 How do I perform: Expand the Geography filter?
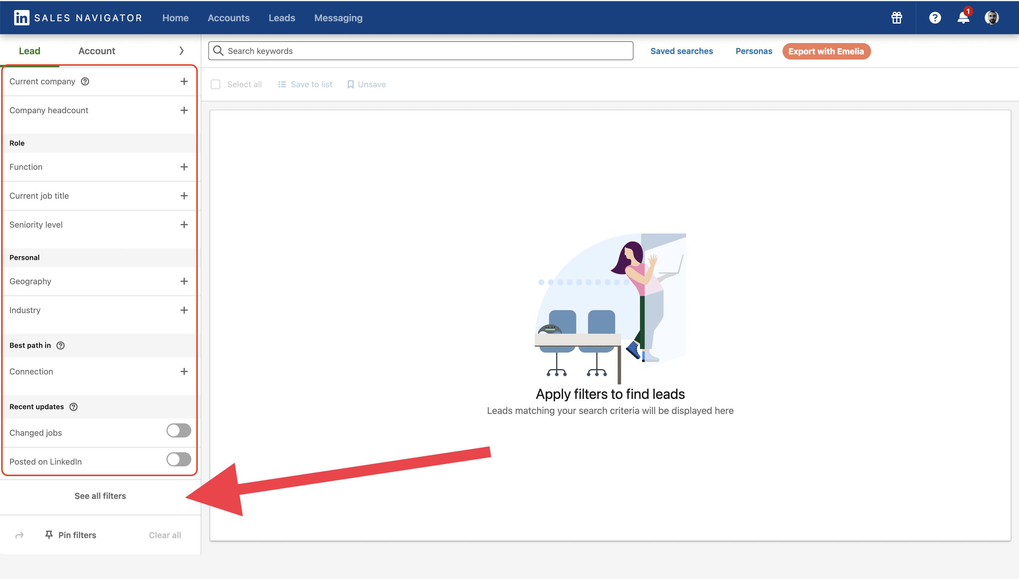click(184, 281)
